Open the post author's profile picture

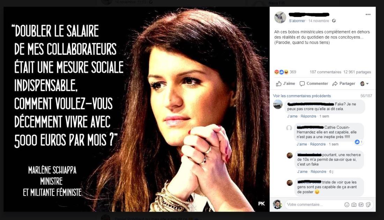pos(280,17)
